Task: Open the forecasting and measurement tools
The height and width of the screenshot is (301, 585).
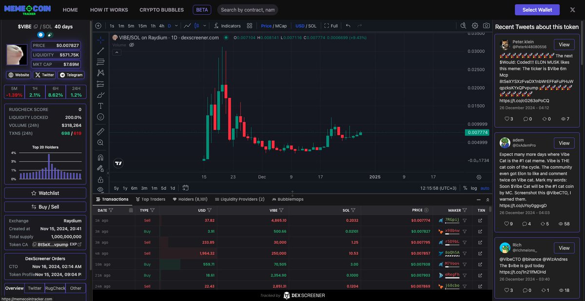Action: coord(100,83)
